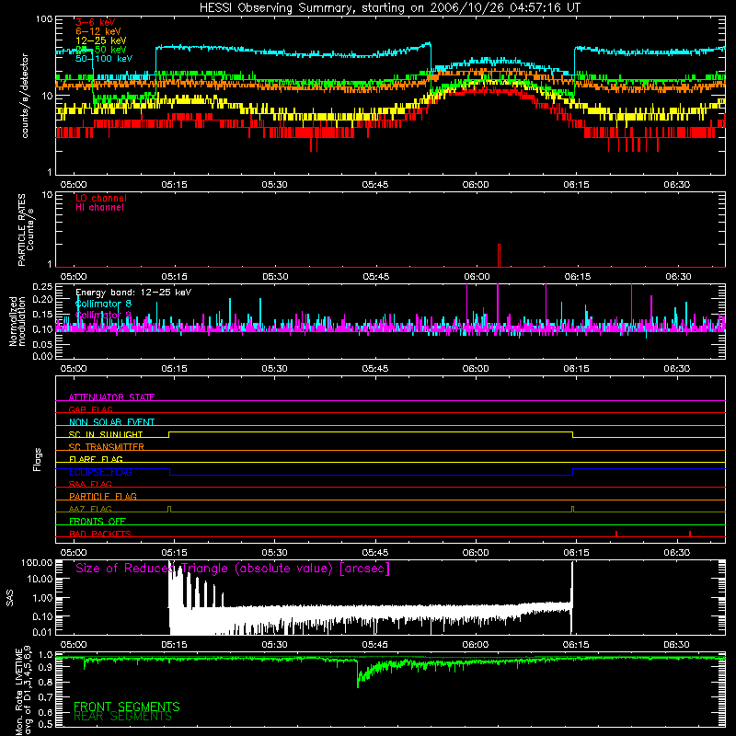Click the SC_IN_SUNLIGHT flag label
Screen dimensions: 736x736
coord(106,434)
